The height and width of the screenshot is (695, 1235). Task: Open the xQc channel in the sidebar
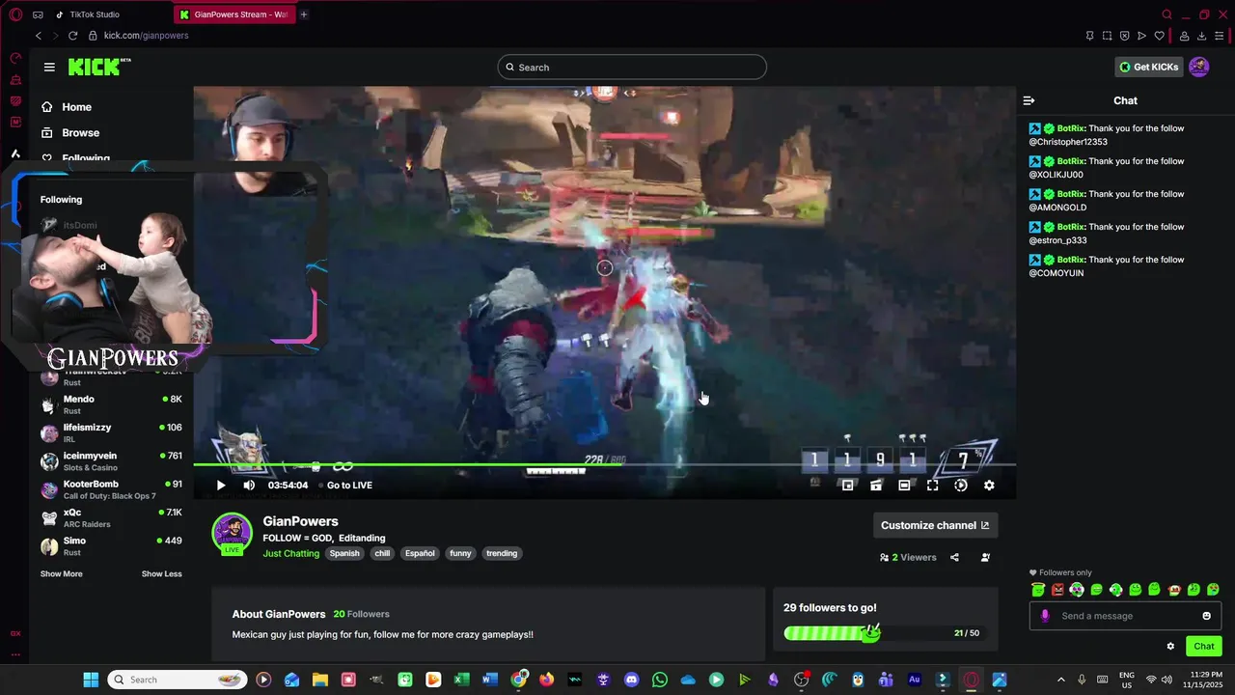[x=111, y=517]
